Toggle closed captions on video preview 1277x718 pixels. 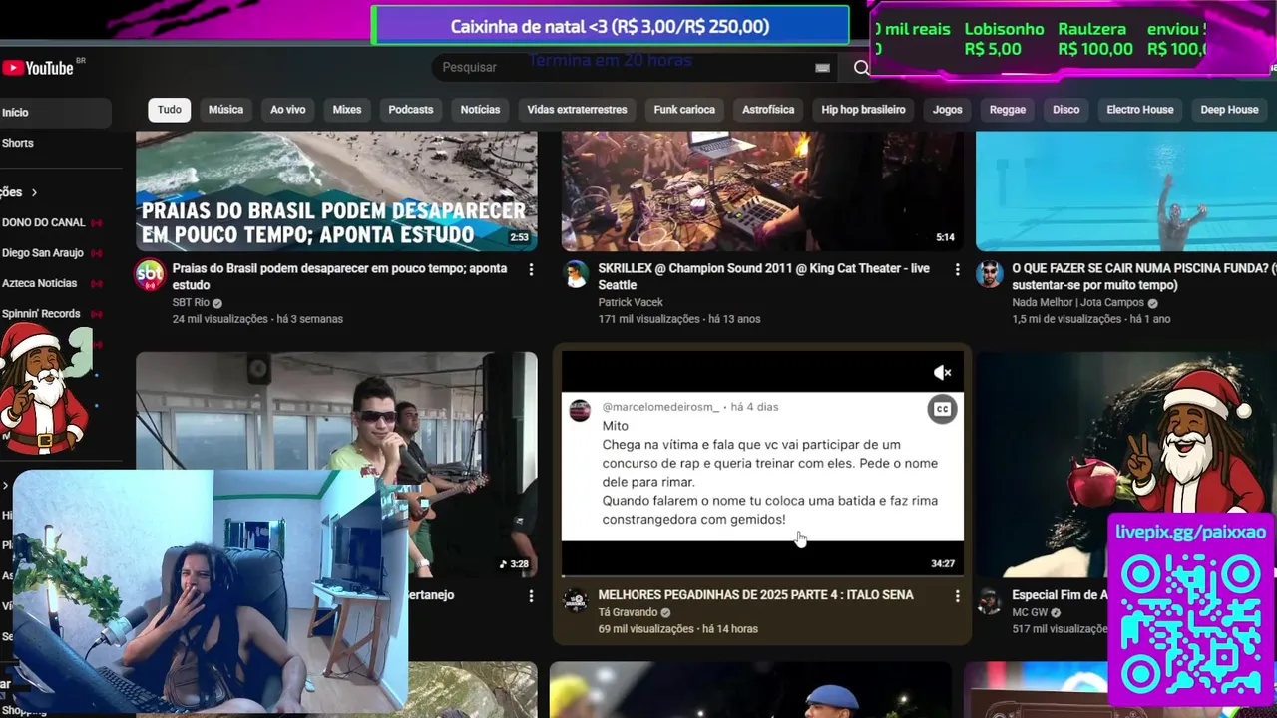point(942,409)
